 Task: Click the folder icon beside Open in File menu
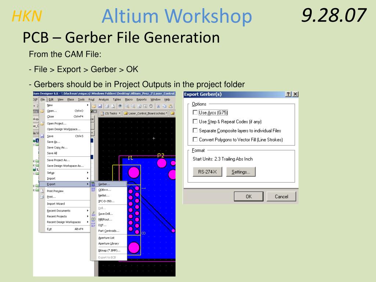42,111
